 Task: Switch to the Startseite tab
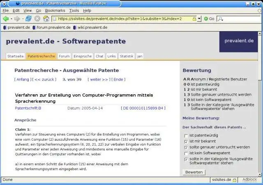[x=16, y=56]
